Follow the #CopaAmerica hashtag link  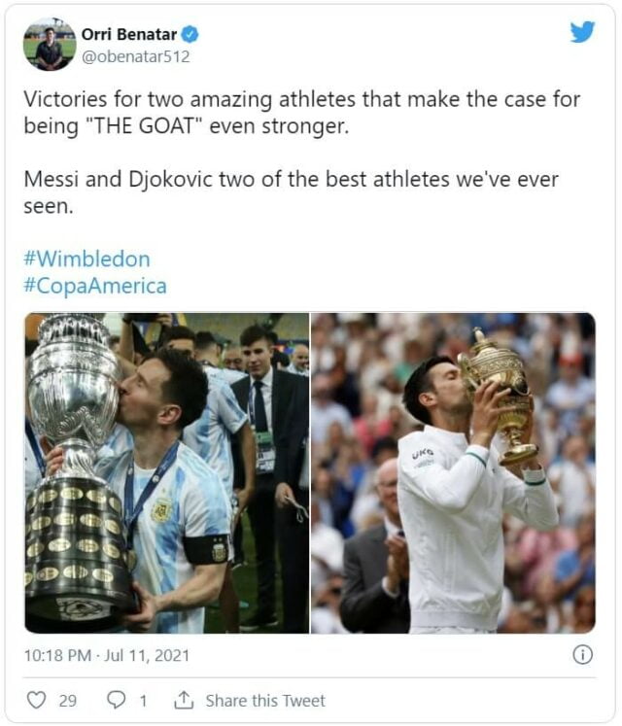pyautogui.click(x=95, y=286)
